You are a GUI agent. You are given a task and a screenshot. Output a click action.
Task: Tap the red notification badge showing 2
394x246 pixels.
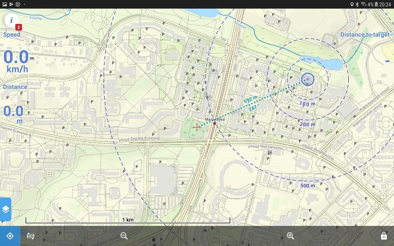point(19,27)
